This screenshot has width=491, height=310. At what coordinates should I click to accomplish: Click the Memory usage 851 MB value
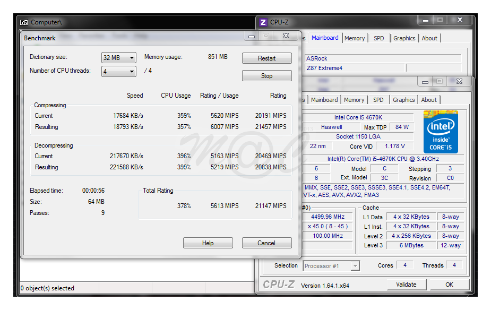coord(218,57)
